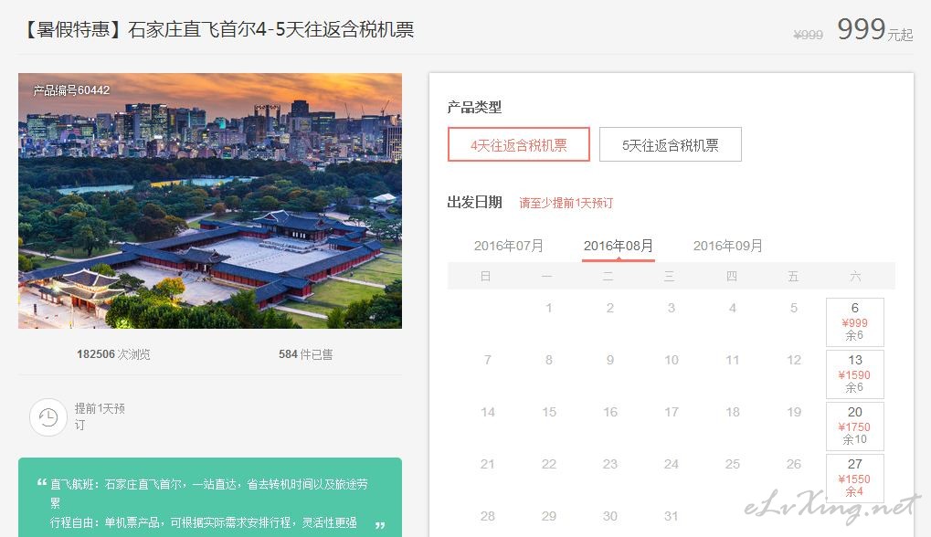
Task: Click the 日 Sunday column header
Action: (x=486, y=276)
